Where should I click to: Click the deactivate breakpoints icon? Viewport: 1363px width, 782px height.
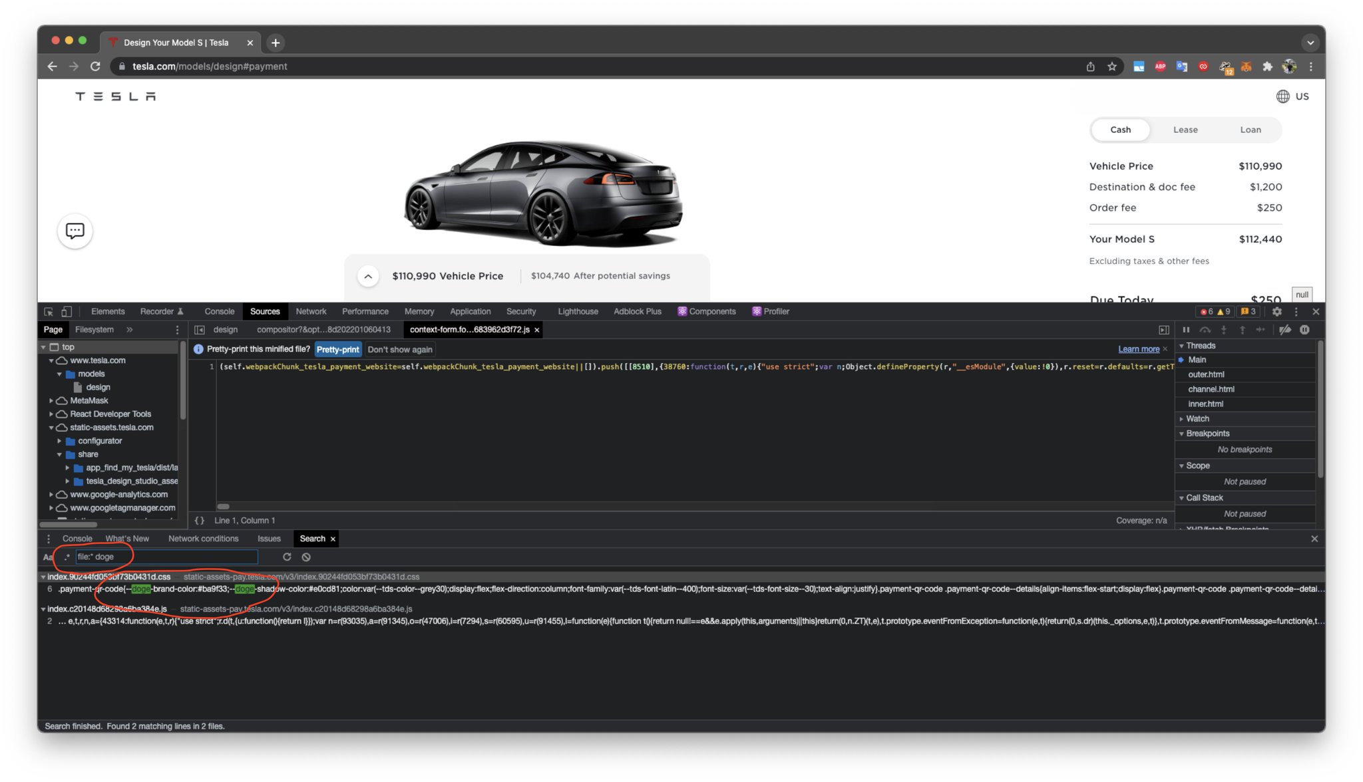(1285, 330)
